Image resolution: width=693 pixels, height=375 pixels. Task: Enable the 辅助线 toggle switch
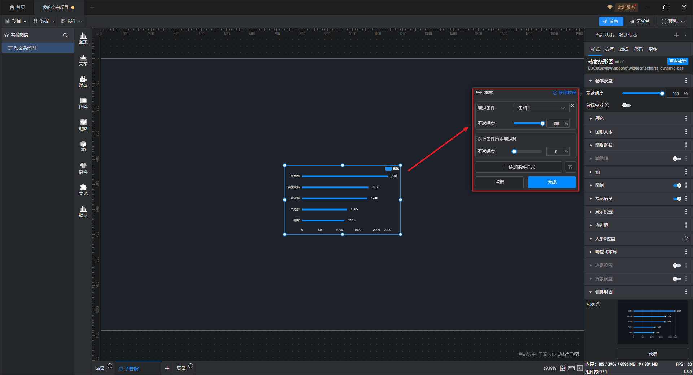click(x=677, y=159)
